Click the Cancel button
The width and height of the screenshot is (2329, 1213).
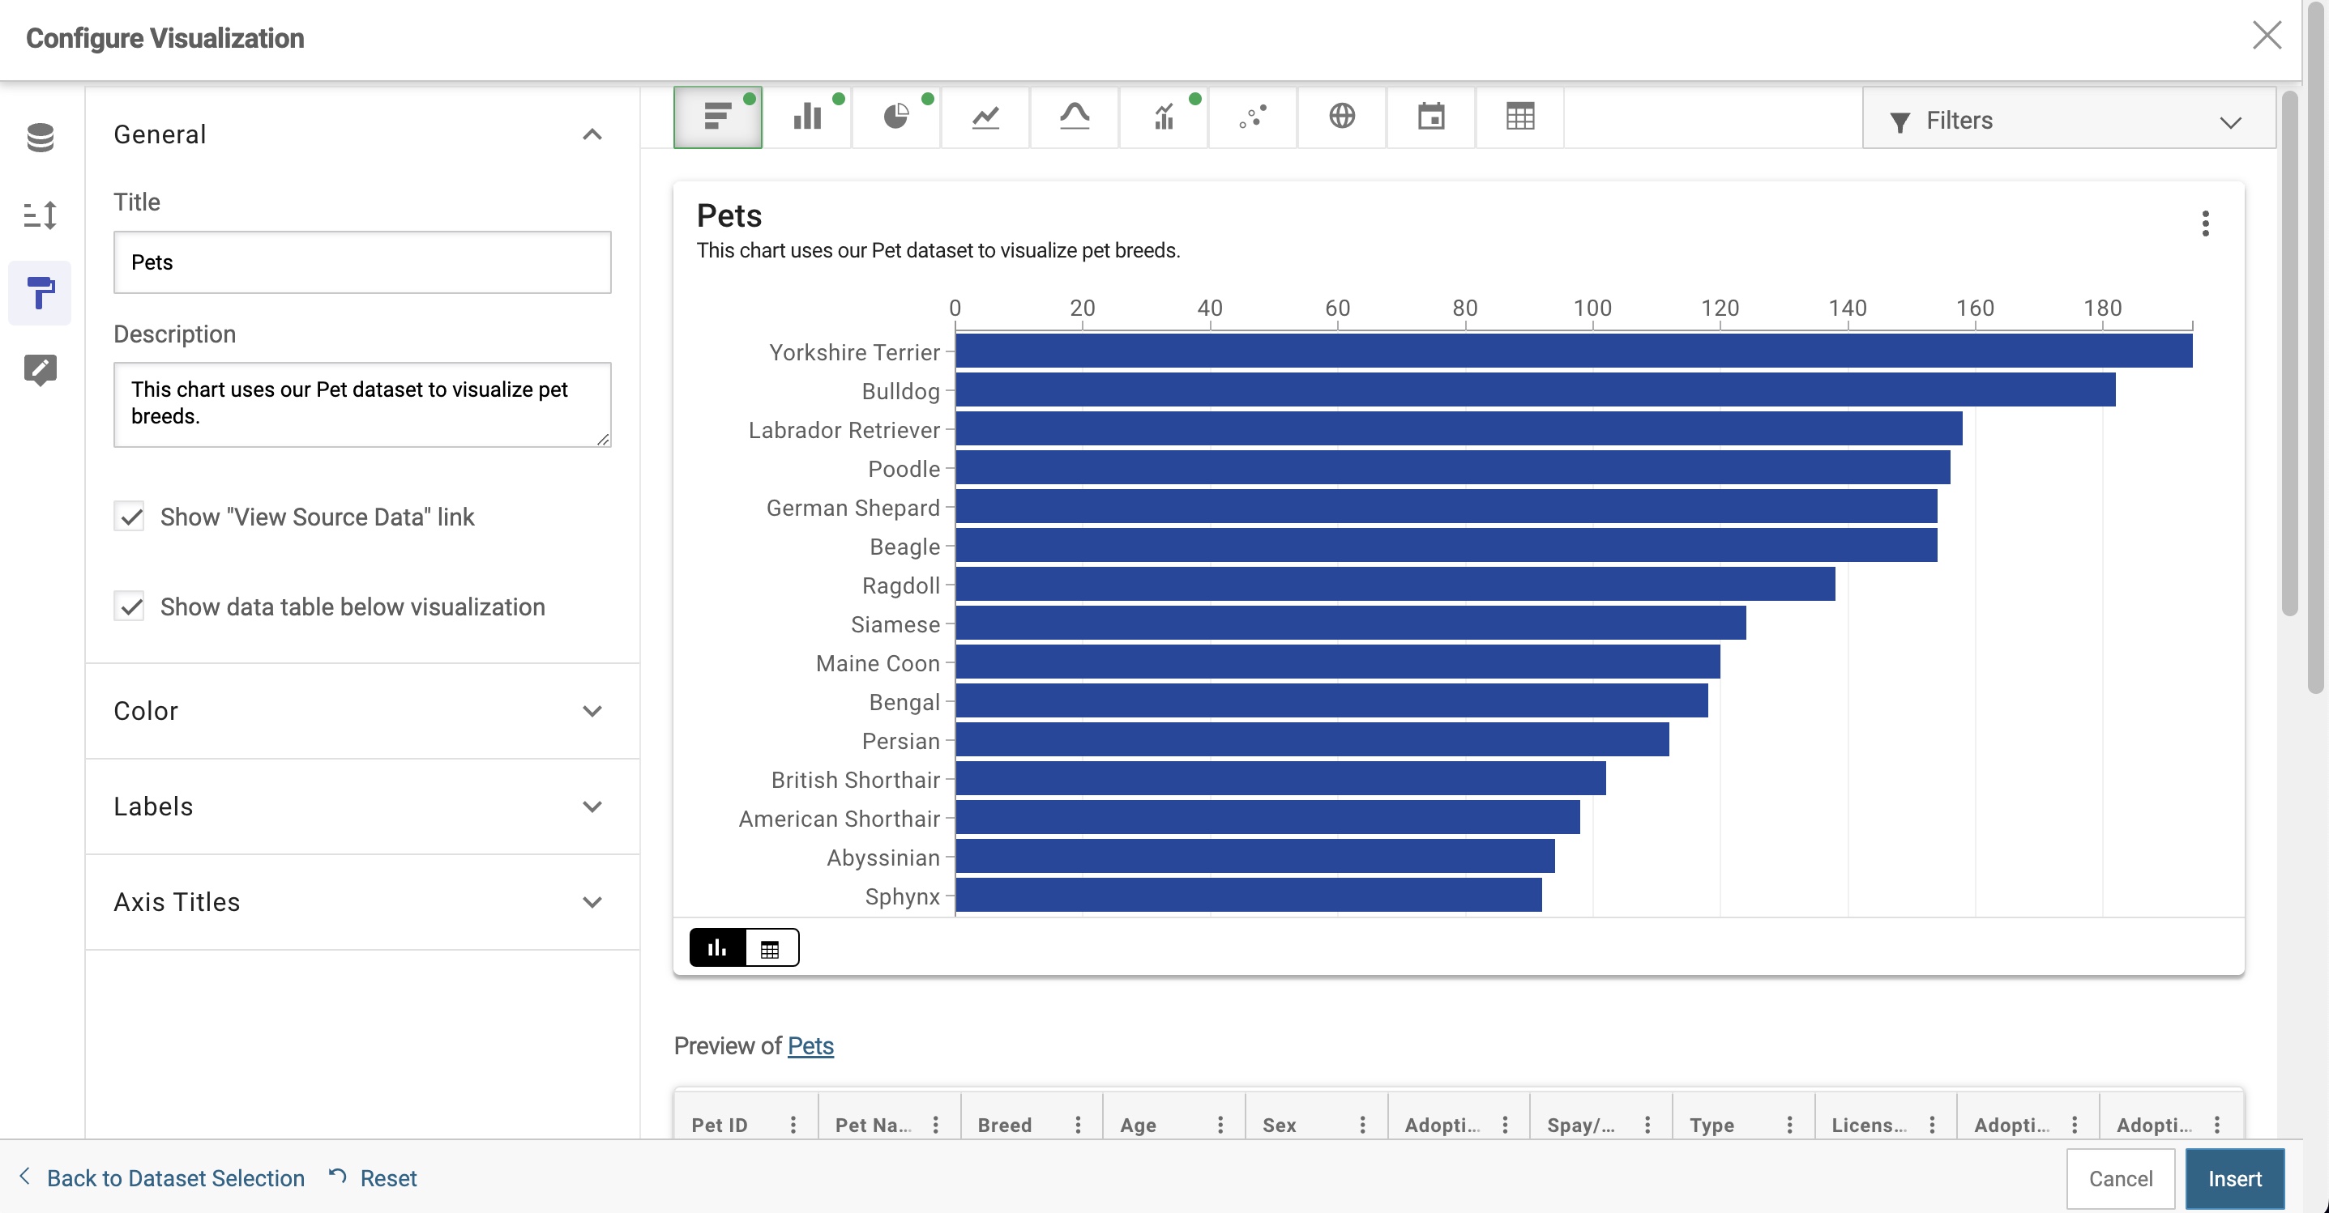point(2120,1179)
